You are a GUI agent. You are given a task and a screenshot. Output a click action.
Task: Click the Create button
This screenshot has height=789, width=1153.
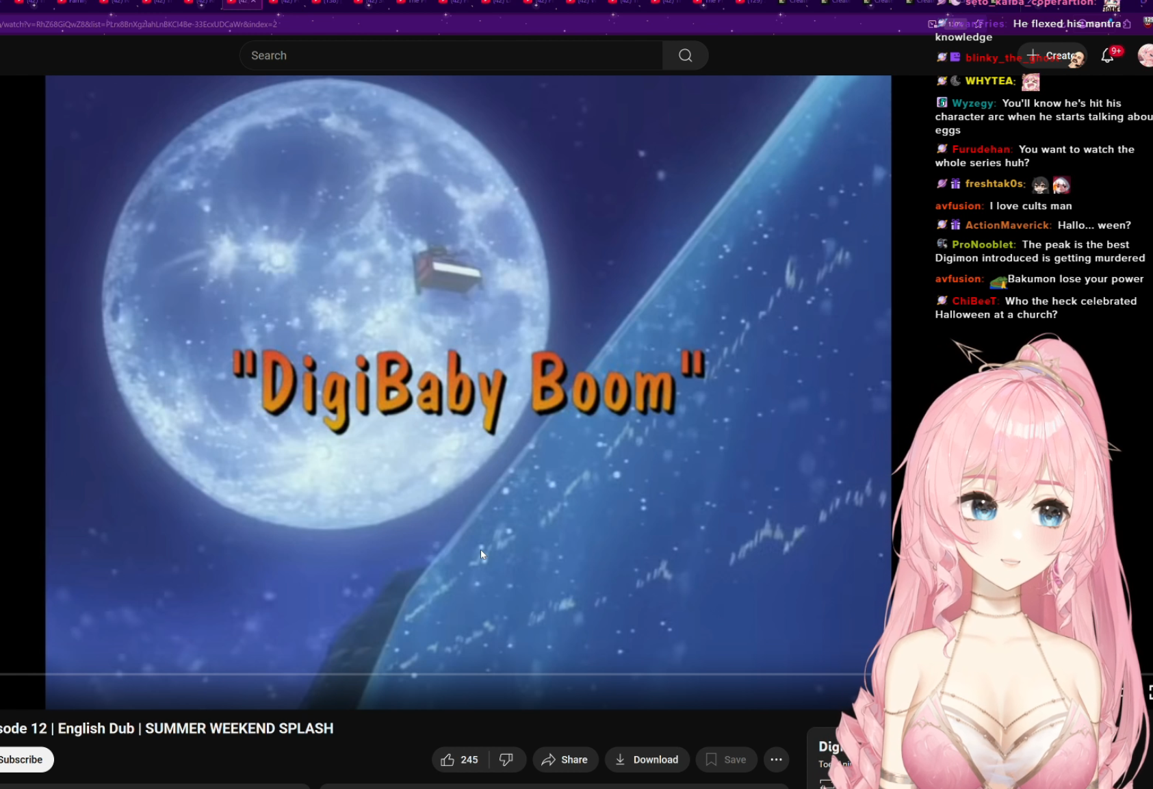[1052, 55]
